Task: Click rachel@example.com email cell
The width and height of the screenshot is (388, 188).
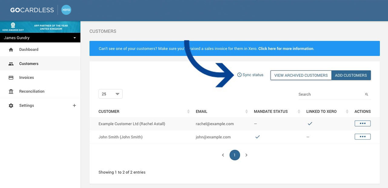Action: (215, 124)
